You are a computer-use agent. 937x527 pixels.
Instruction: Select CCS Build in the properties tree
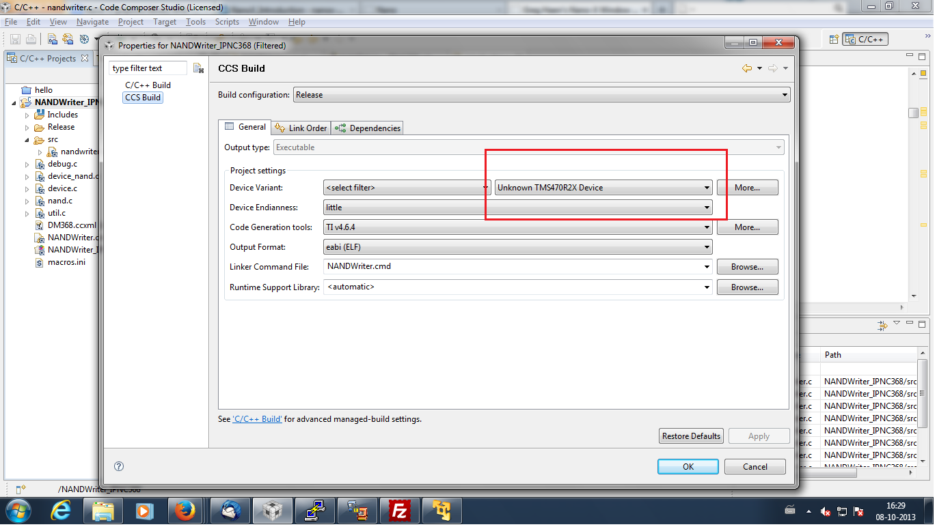point(143,98)
